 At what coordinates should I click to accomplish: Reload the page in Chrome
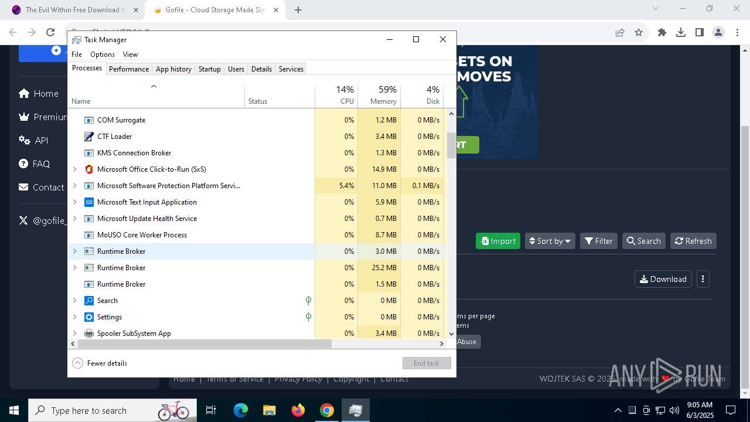[x=50, y=32]
